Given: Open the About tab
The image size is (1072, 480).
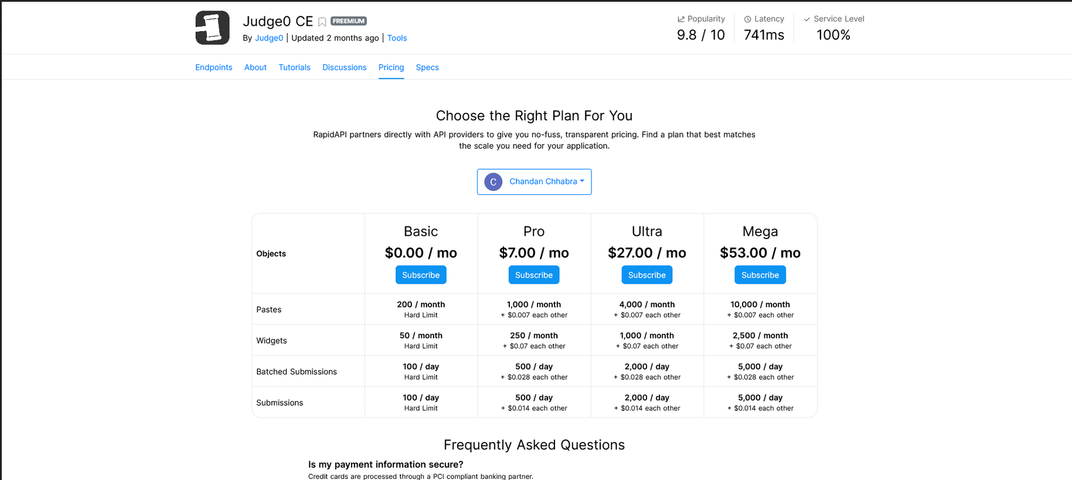Looking at the screenshot, I should [256, 67].
